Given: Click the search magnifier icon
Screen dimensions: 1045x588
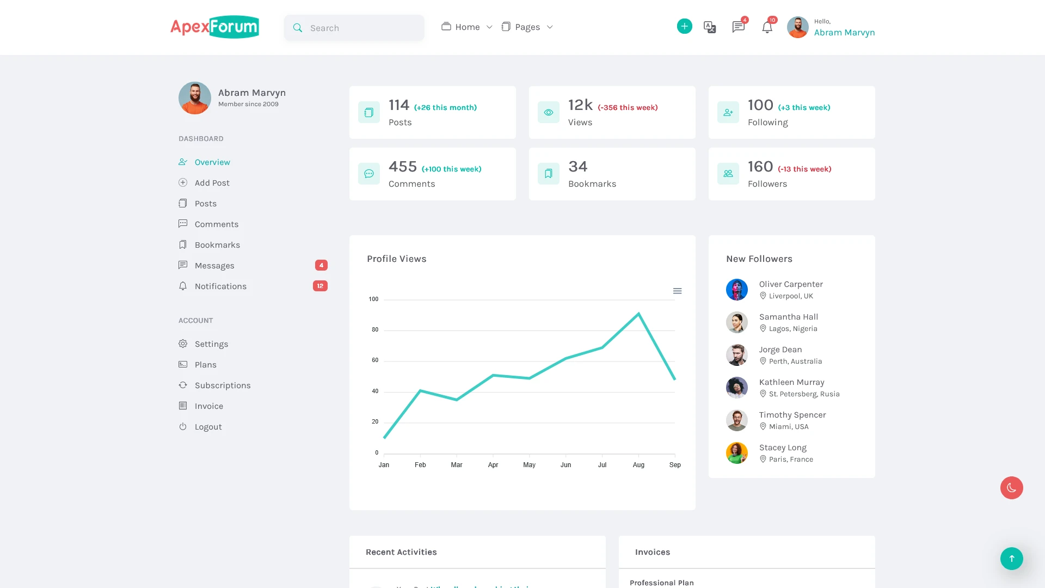Looking at the screenshot, I should [x=298, y=28].
